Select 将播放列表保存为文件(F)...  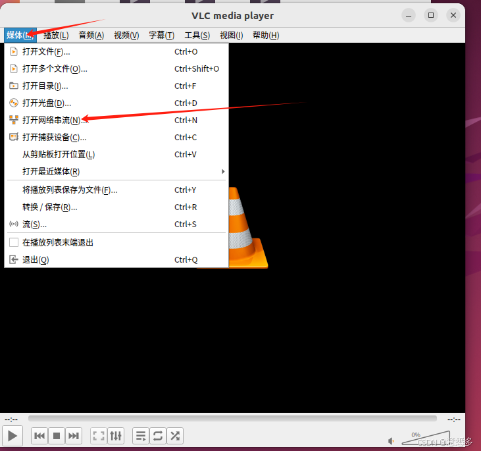[x=116, y=190]
